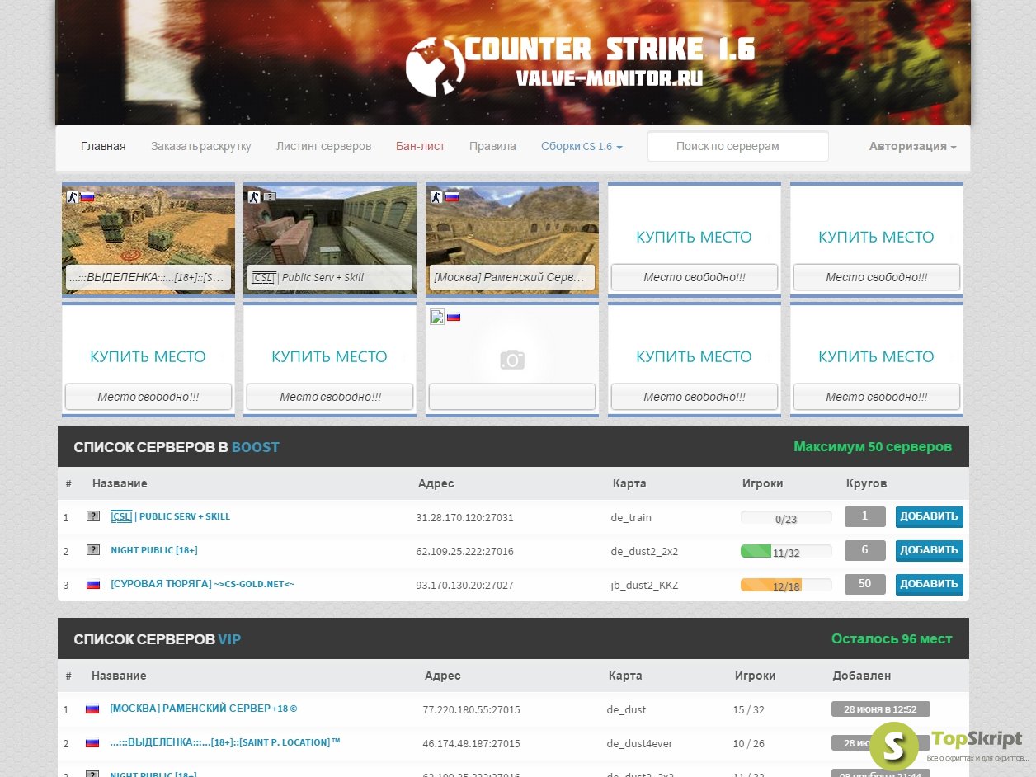Click the globe logo in the header banner
This screenshot has height=777, width=1036.
click(x=436, y=67)
